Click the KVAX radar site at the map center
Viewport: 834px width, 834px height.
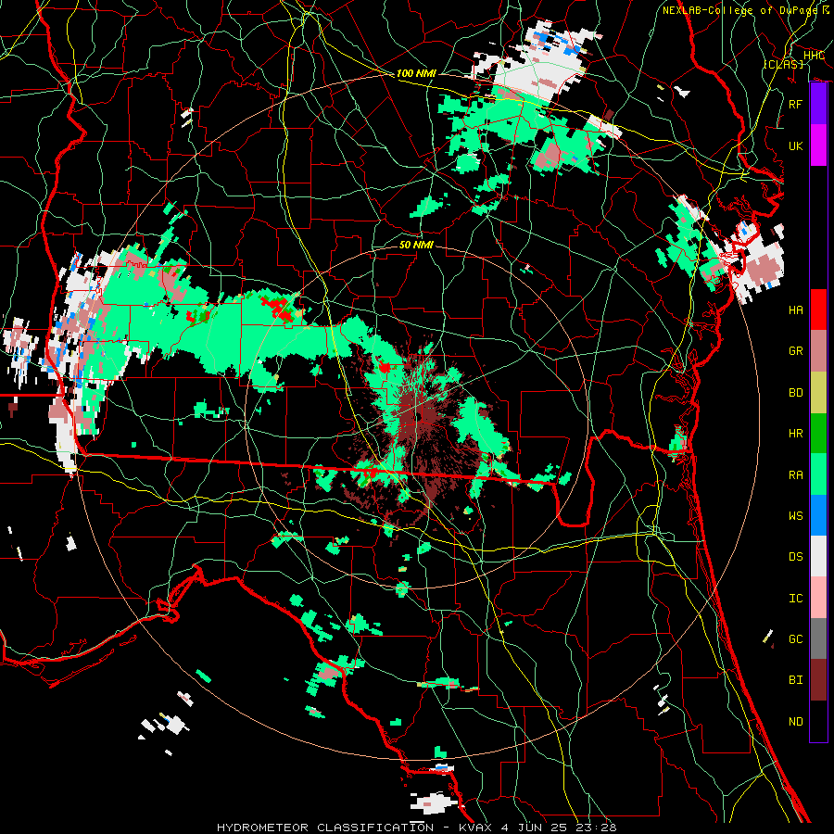coord(417,416)
